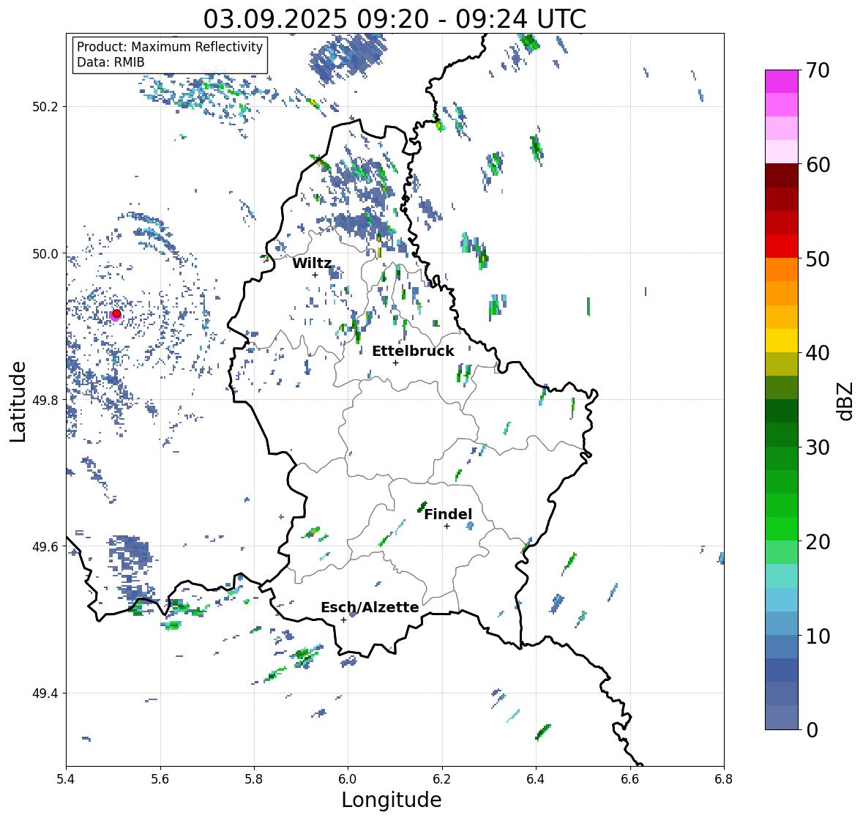Click the magenta top colorbar segment

coord(782,81)
